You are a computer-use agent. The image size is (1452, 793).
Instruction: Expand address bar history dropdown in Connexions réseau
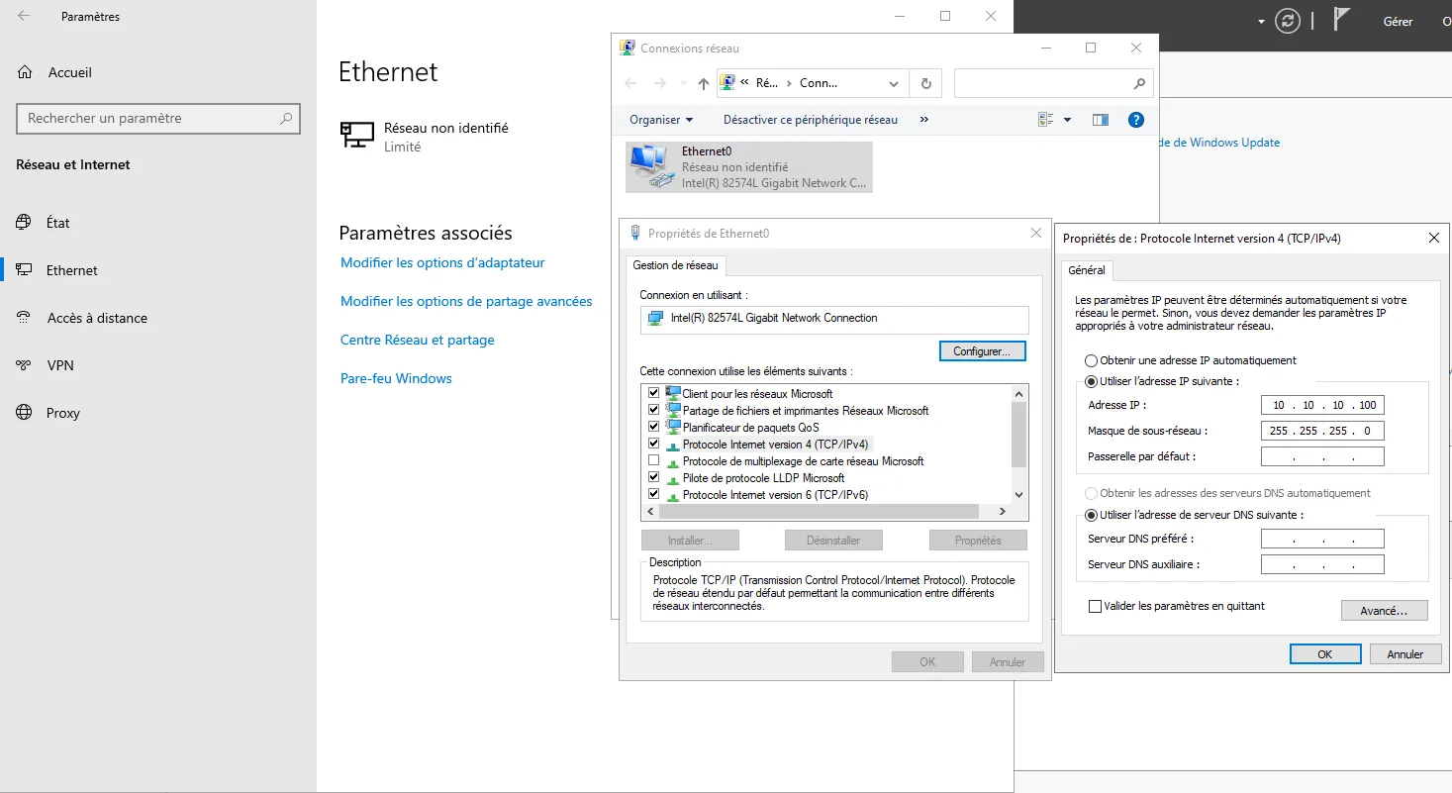click(894, 84)
